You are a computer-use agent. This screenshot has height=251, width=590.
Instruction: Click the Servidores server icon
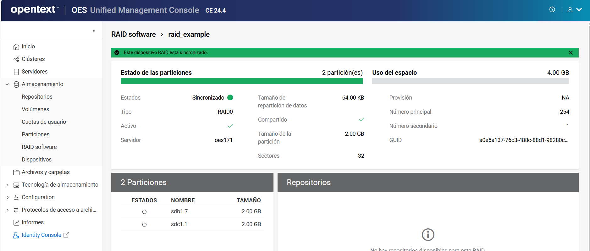coord(16,72)
